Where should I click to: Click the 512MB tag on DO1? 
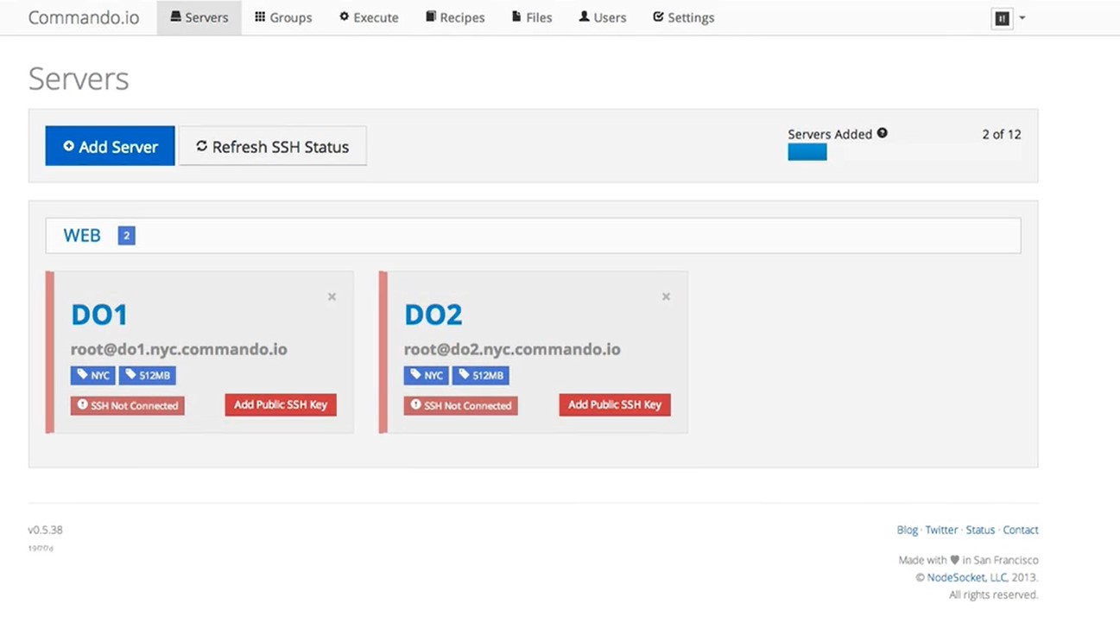click(x=147, y=375)
